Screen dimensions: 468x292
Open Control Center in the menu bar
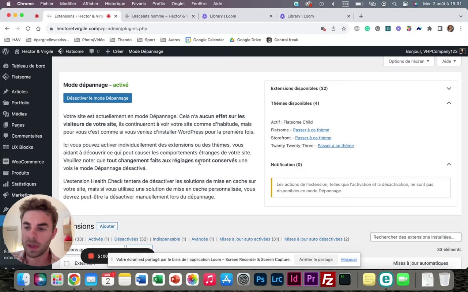pyautogui.click(x=405, y=4)
